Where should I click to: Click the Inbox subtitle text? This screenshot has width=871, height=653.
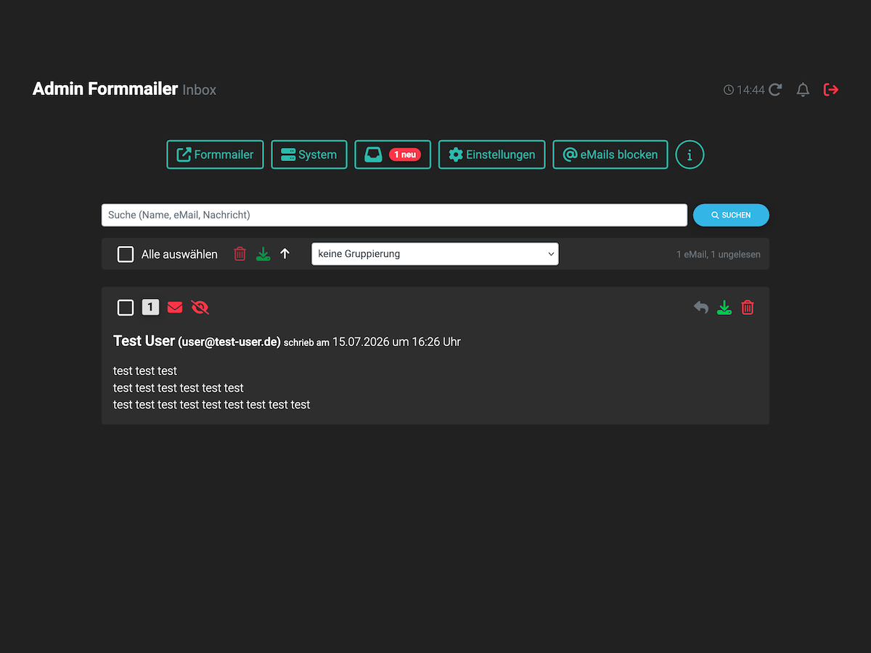(200, 90)
